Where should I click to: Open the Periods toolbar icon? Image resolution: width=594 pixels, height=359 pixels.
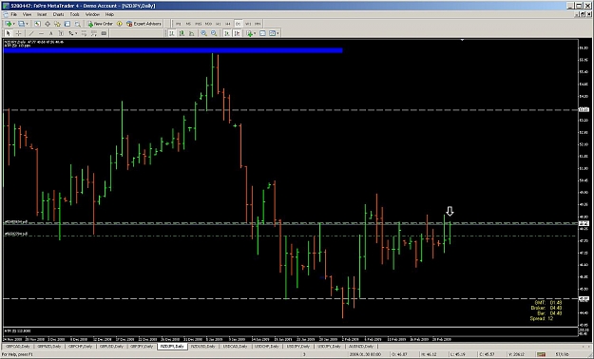(x=262, y=33)
